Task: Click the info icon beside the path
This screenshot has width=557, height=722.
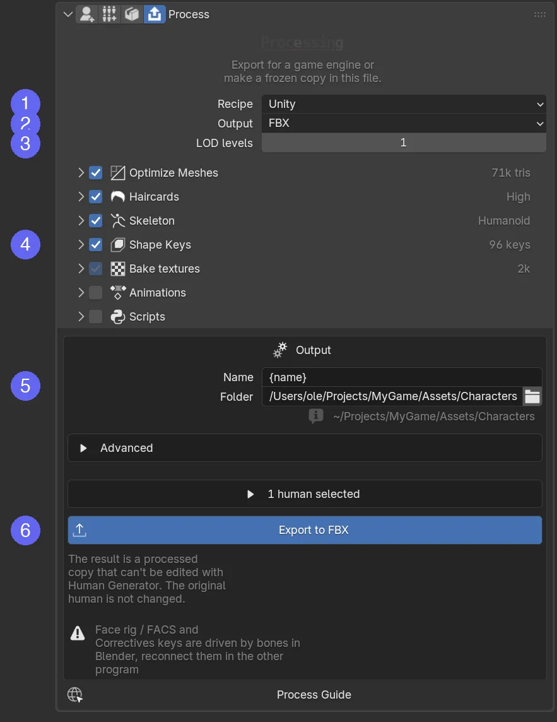Action: coord(316,417)
